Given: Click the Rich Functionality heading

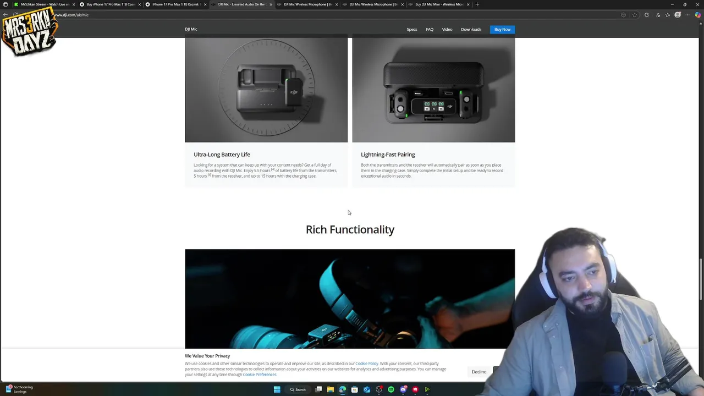Looking at the screenshot, I should click(350, 229).
